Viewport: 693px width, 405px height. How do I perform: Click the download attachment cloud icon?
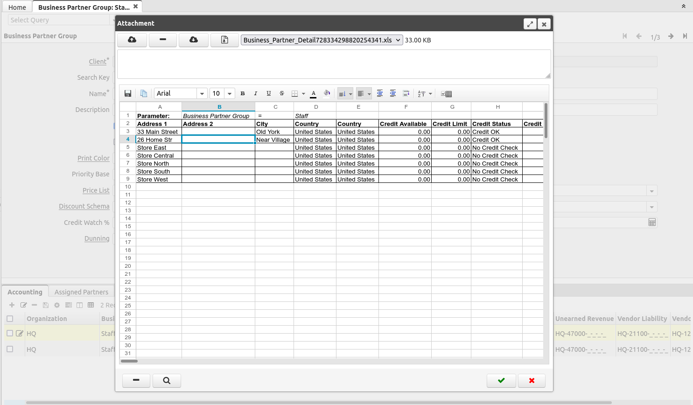[193, 40]
